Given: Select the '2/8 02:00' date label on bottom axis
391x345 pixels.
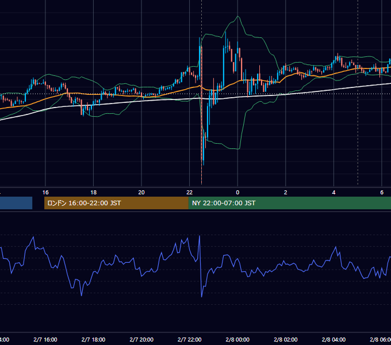Looking at the screenshot, I should (286, 340).
